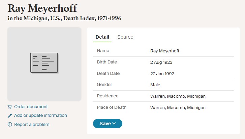Click the shopping cart icon

[10, 107]
